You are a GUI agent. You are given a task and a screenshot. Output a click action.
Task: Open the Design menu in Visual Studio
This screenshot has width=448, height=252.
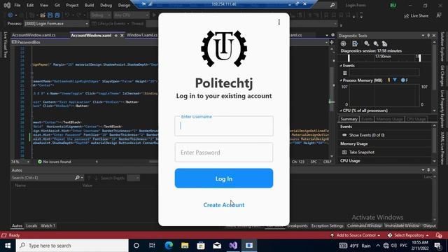(x=124, y=5)
